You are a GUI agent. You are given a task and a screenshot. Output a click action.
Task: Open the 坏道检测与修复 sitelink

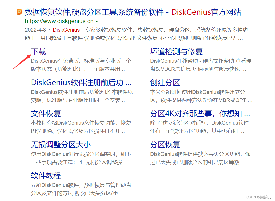click(176, 52)
